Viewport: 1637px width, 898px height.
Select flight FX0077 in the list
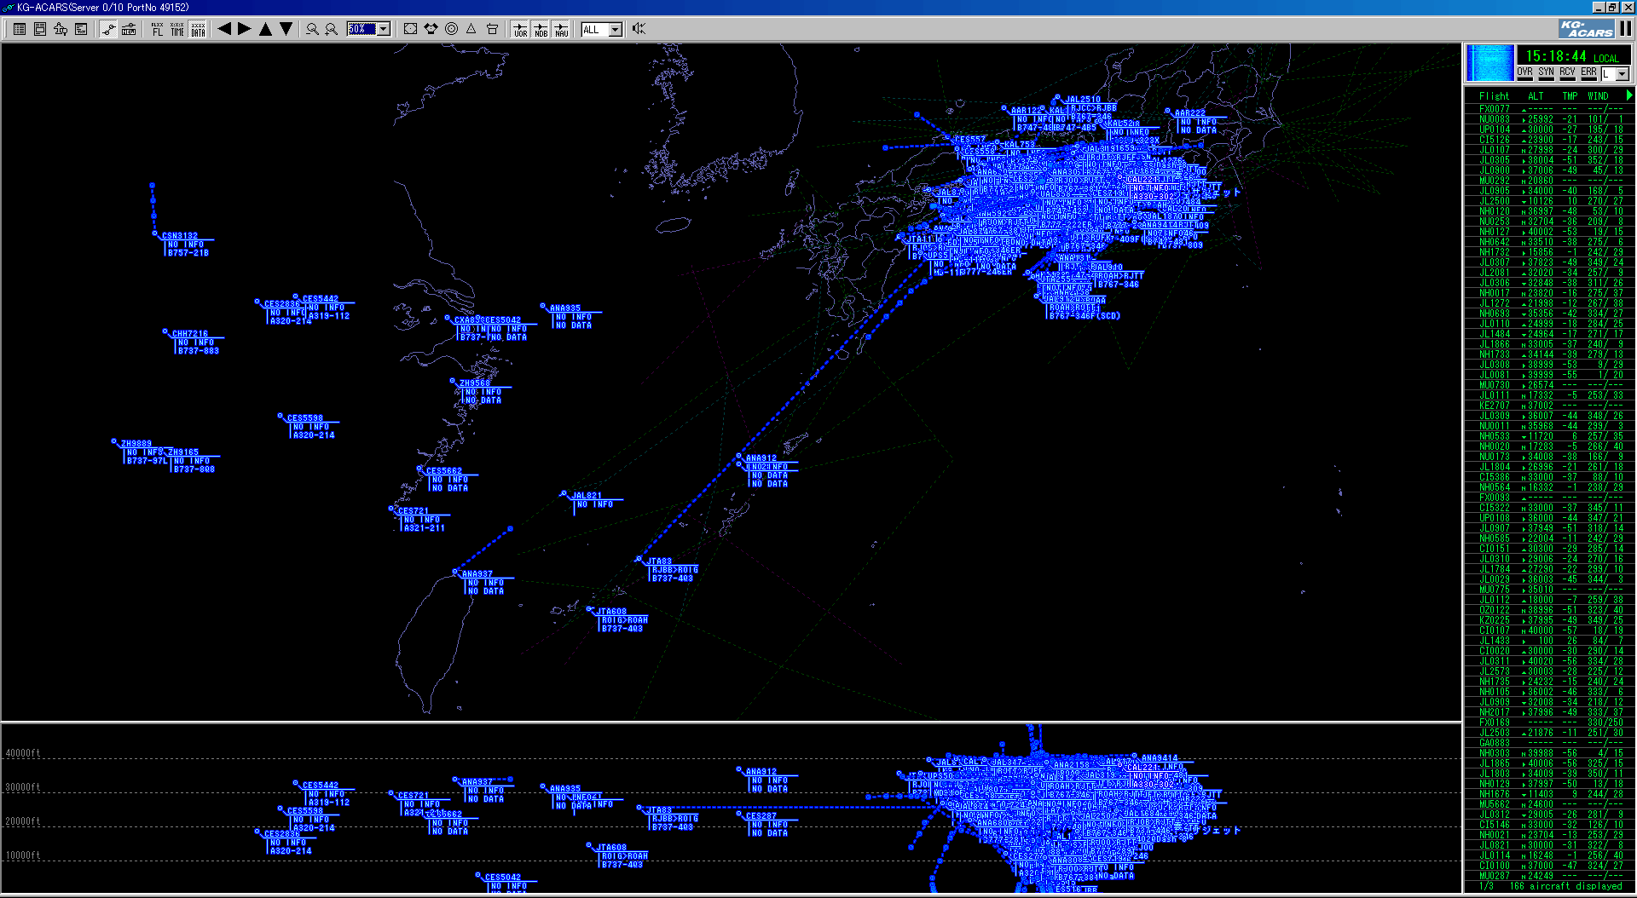pyautogui.click(x=1550, y=109)
